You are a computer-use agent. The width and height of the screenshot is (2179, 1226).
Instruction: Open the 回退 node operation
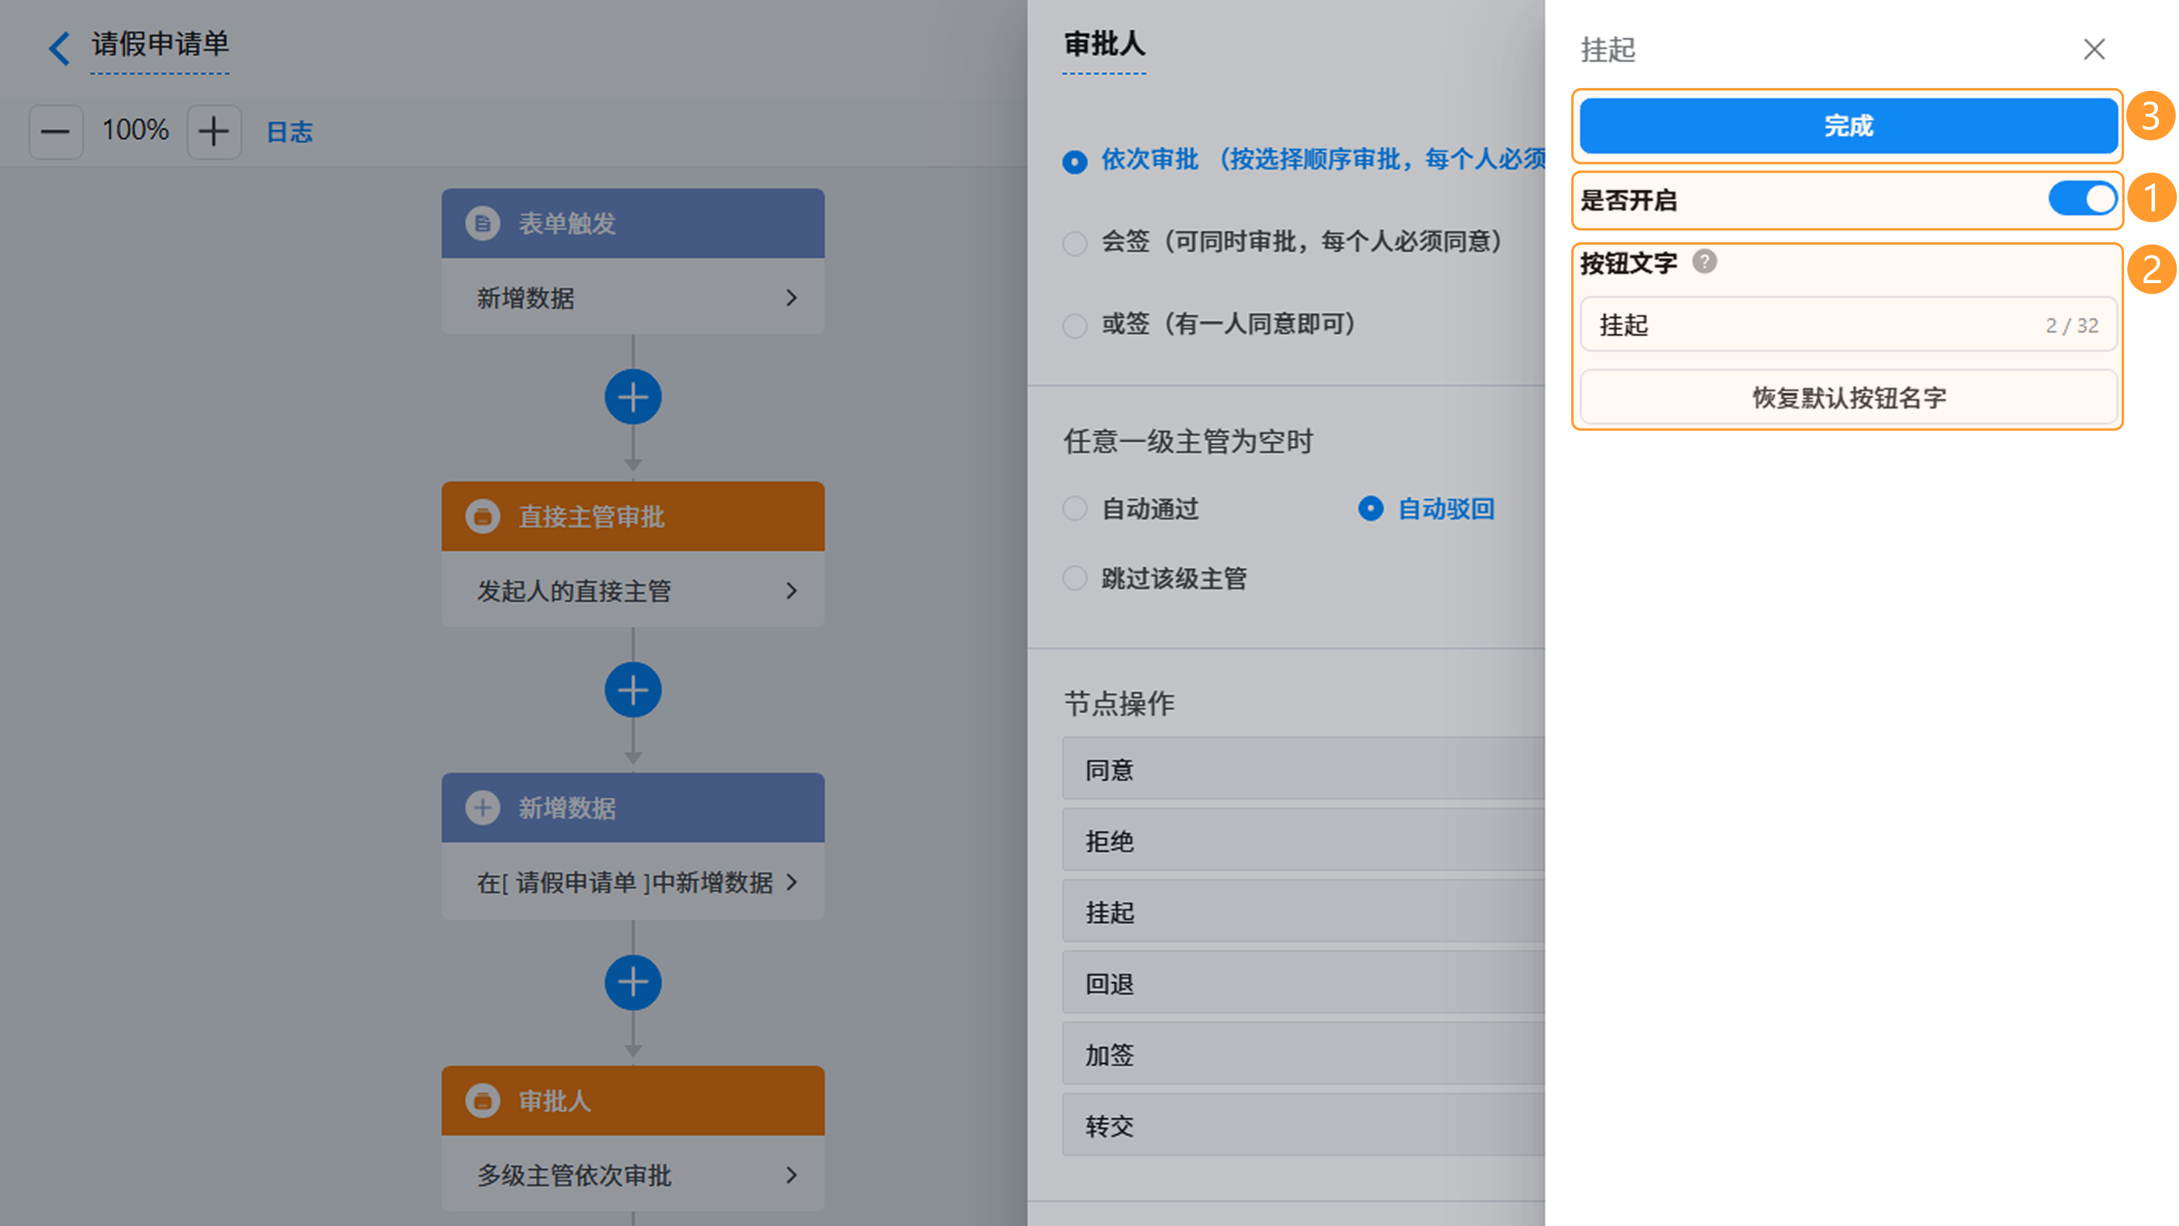(1303, 983)
